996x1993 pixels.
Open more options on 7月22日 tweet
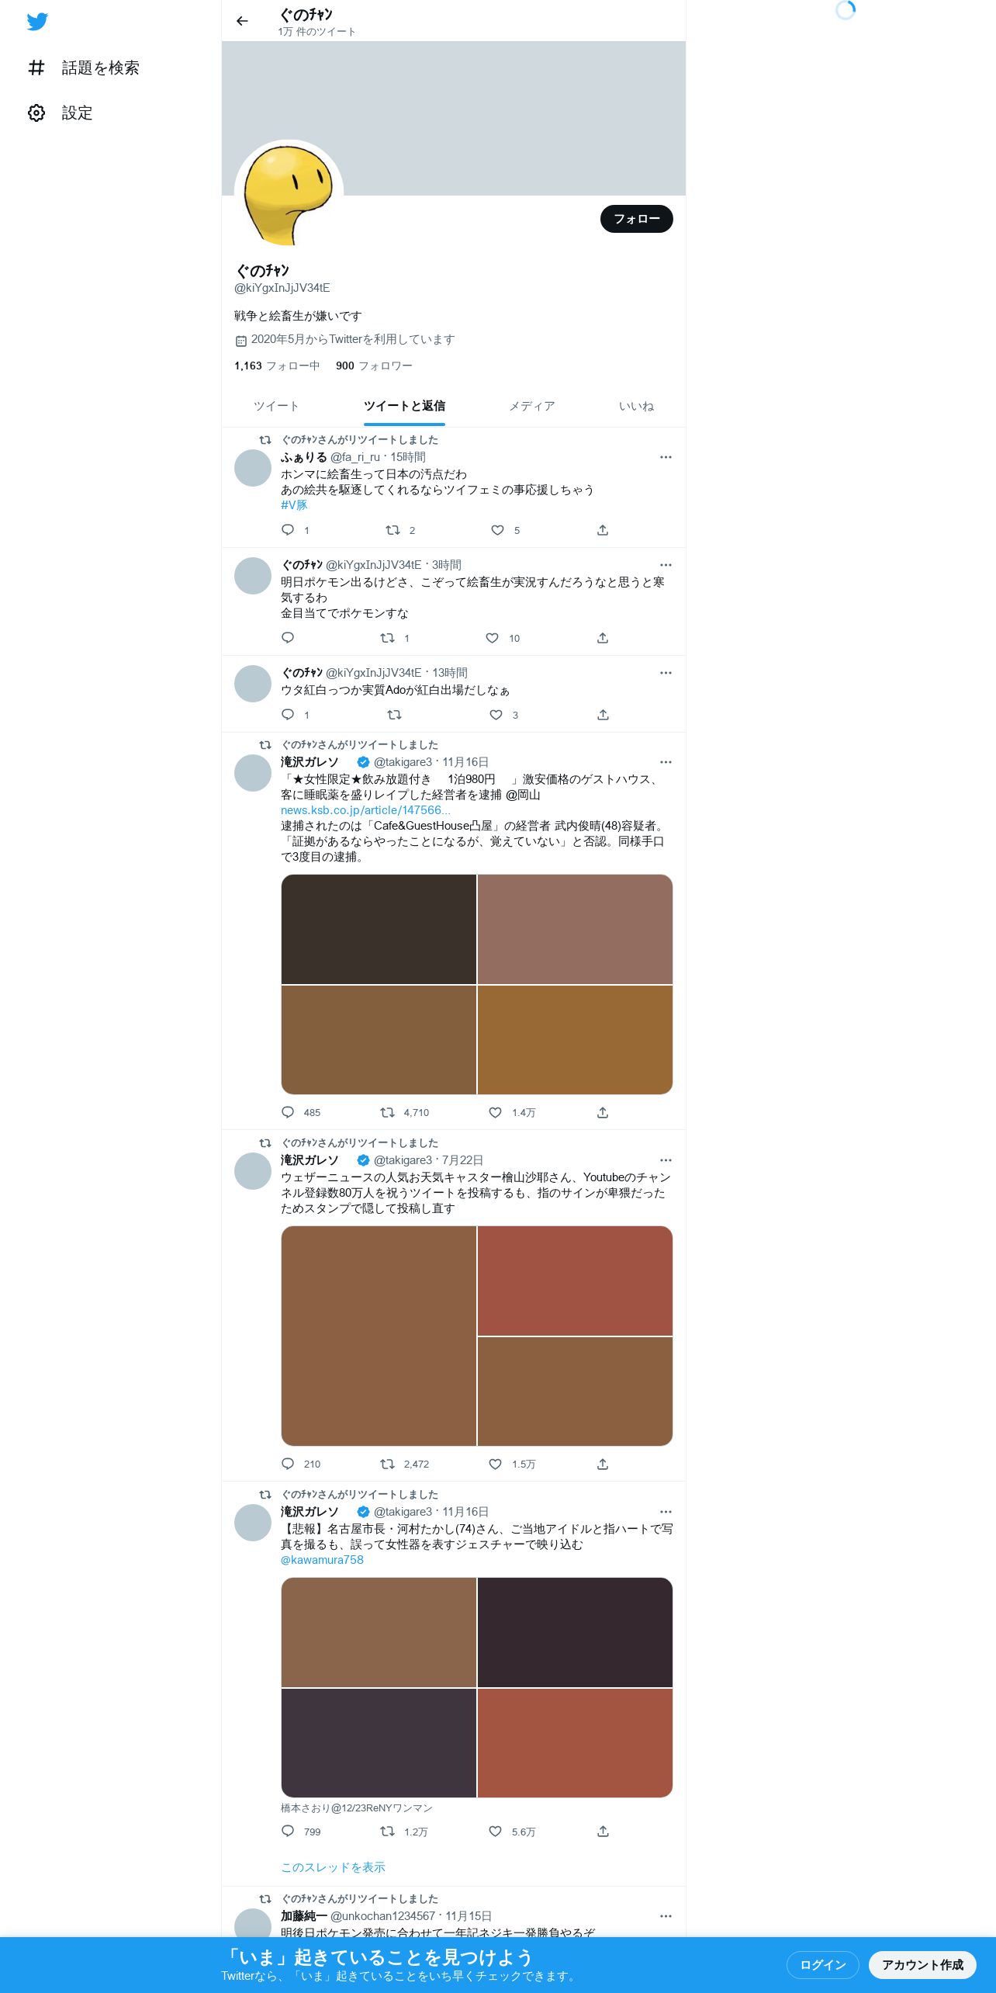(666, 1160)
